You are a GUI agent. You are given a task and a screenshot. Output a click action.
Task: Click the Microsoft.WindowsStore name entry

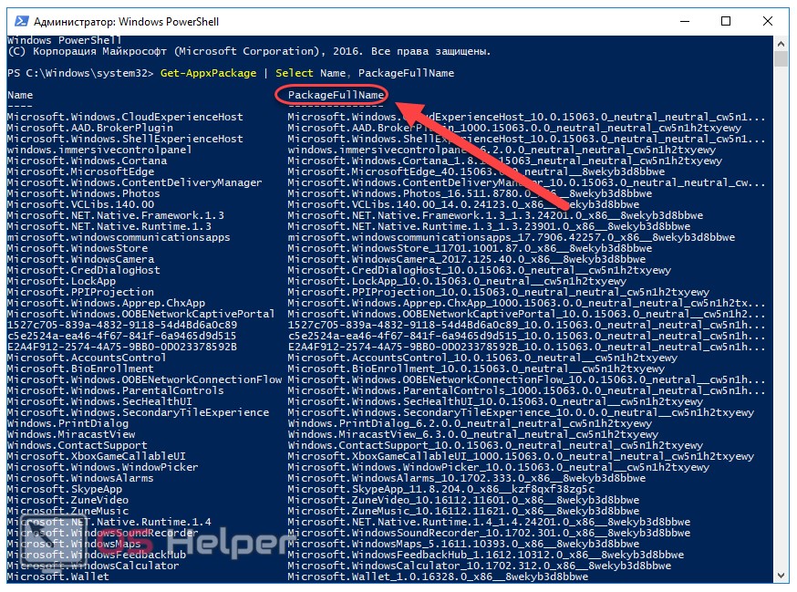pyautogui.click(x=78, y=248)
